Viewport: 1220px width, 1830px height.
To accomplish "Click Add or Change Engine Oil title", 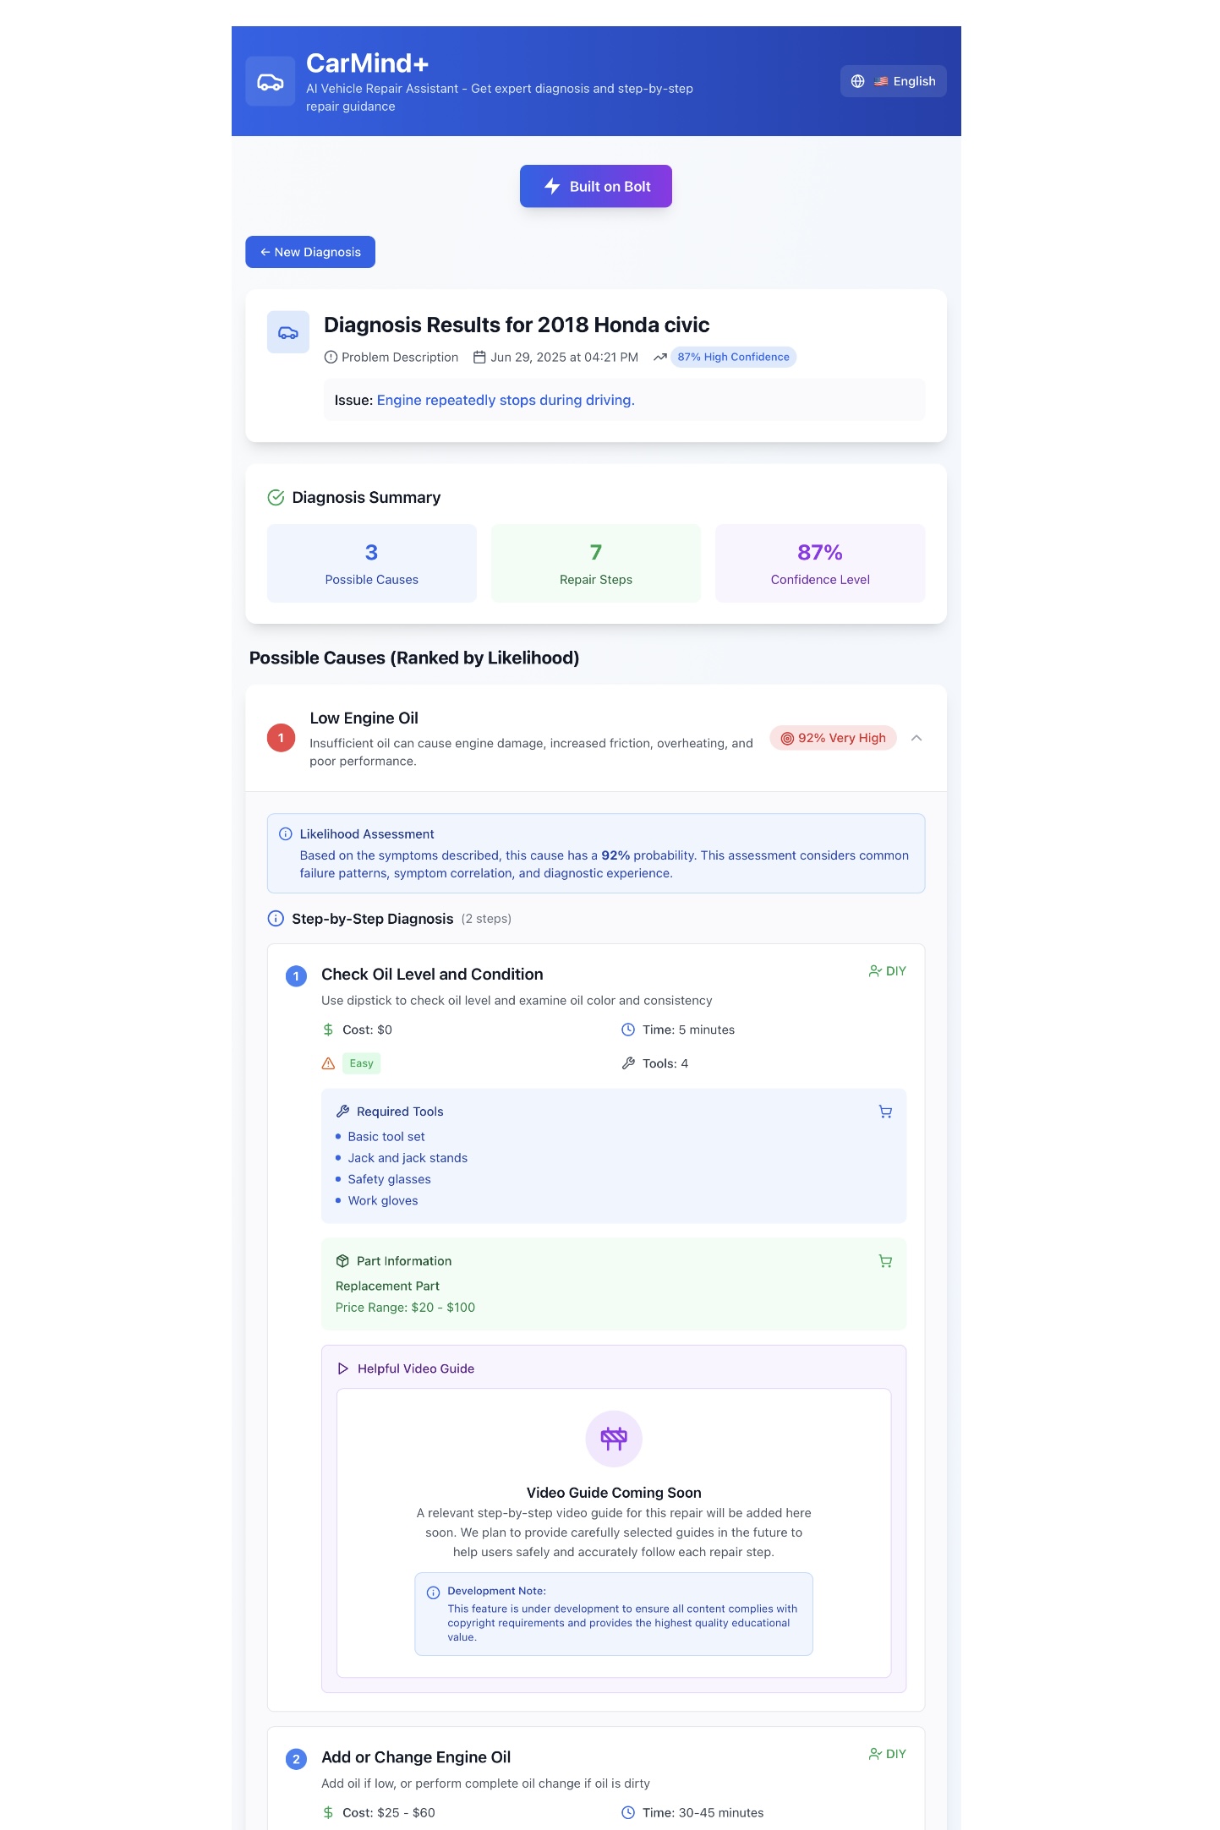I will 416,1757.
